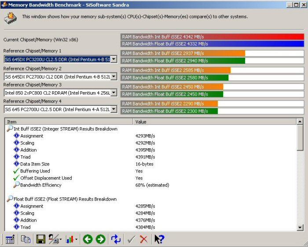
Task: Click the green Float Buff 2580 MB/s bar
Action: tap(175, 77)
